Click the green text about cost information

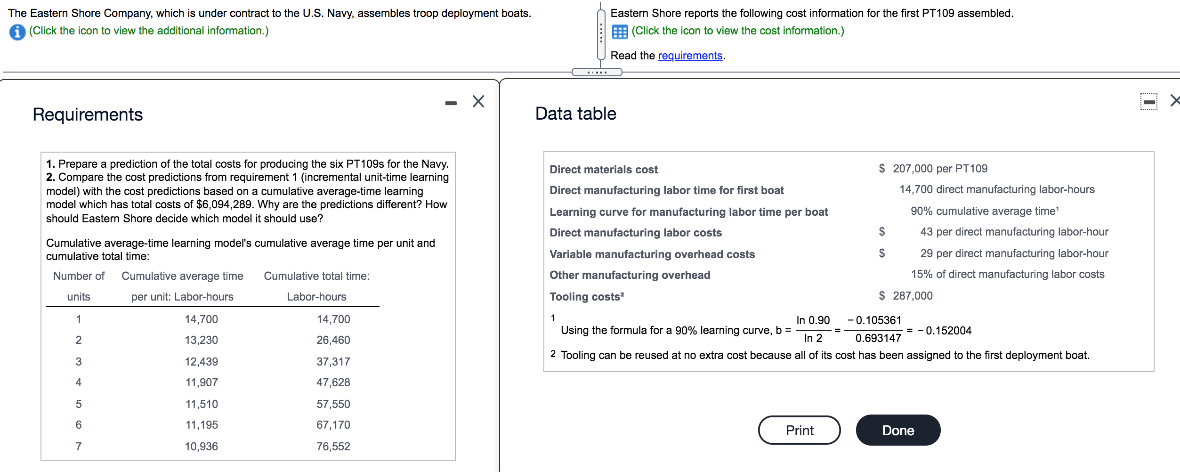tap(738, 31)
